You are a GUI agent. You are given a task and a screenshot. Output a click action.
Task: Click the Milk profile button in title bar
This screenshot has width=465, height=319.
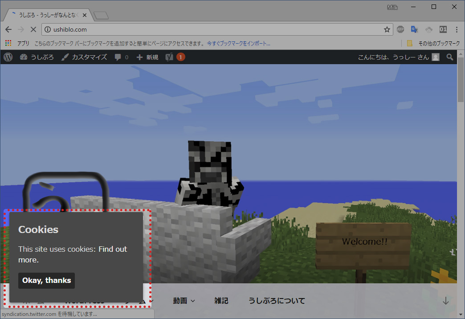pyautogui.click(x=392, y=8)
